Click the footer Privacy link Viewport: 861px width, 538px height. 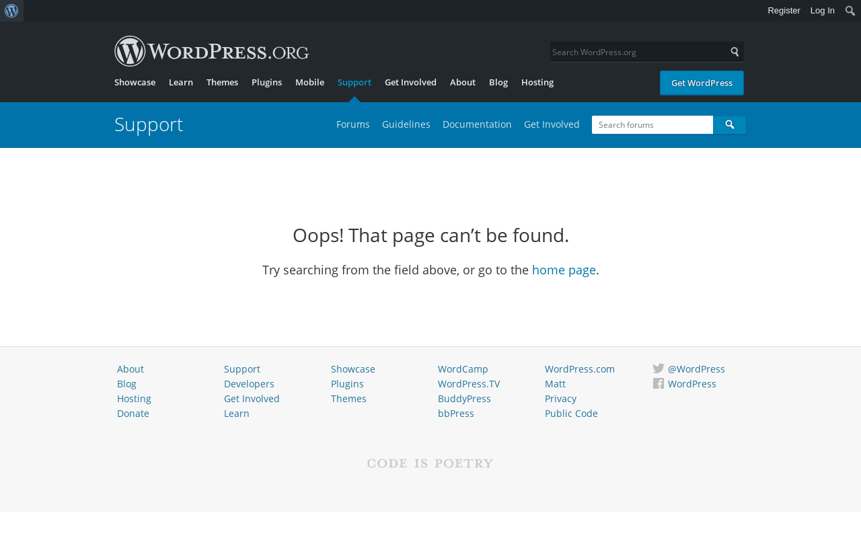560,399
